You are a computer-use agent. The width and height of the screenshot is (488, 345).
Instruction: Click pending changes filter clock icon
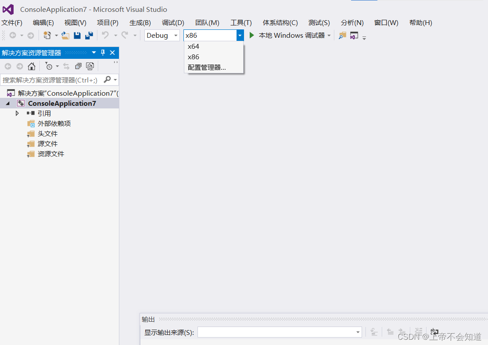[49, 66]
